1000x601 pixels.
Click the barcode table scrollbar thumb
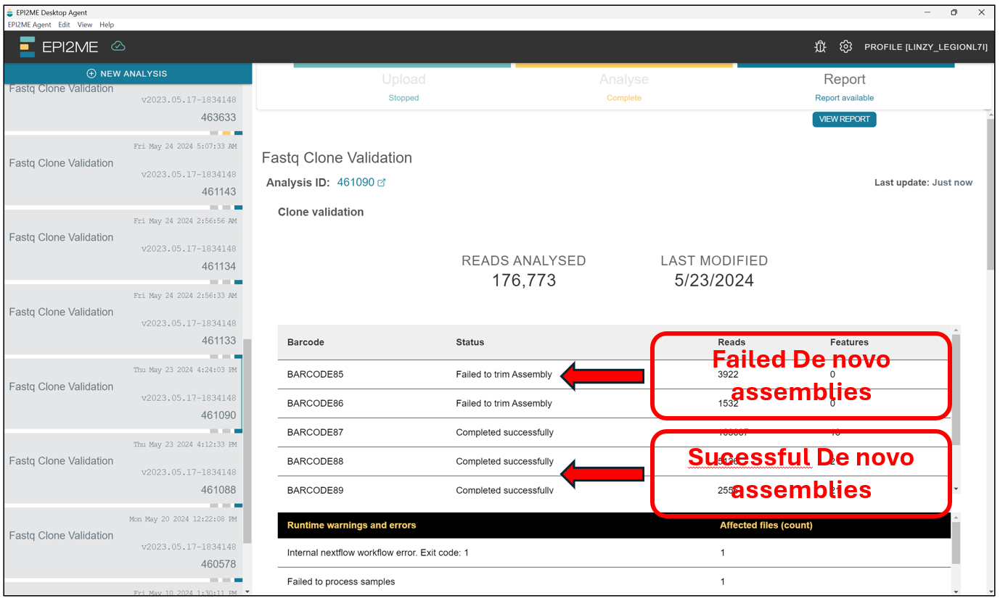point(956,389)
